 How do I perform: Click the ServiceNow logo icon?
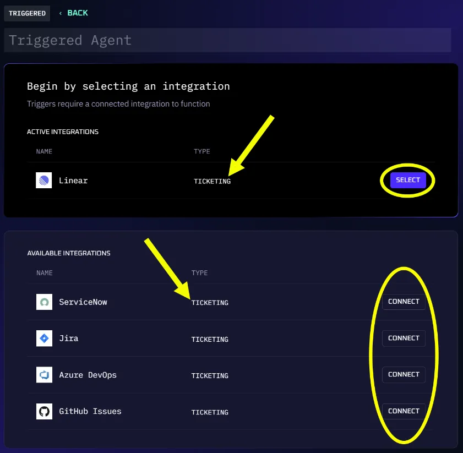pyautogui.click(x=44, y=302)
